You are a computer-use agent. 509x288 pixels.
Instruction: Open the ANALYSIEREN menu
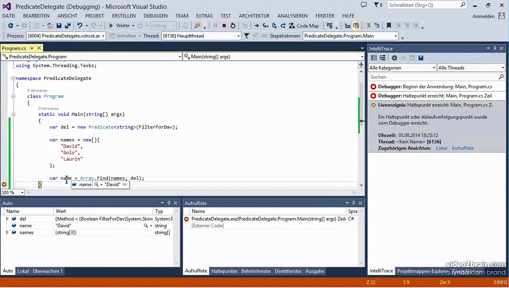[292, 16]
